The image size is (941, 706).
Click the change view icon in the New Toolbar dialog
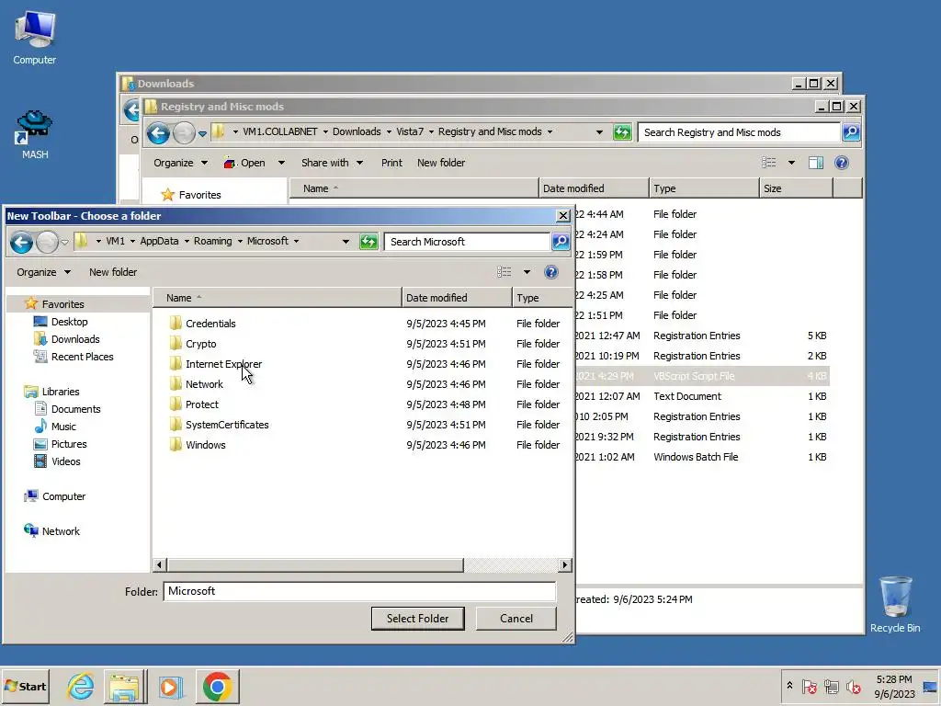[505, 272]
